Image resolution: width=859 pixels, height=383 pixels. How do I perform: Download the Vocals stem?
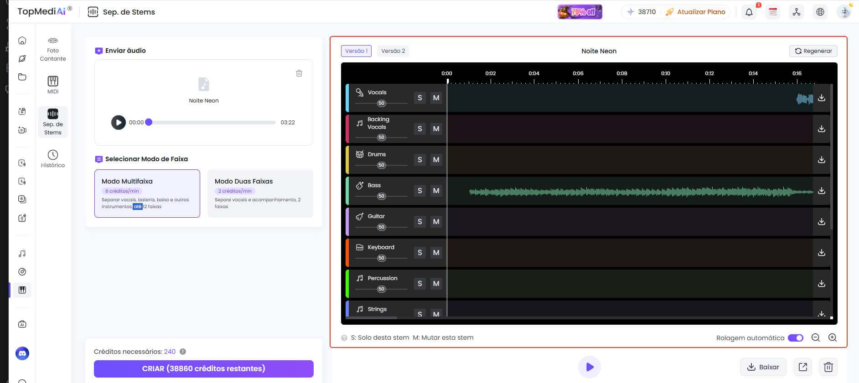click(x=821, y=98)
